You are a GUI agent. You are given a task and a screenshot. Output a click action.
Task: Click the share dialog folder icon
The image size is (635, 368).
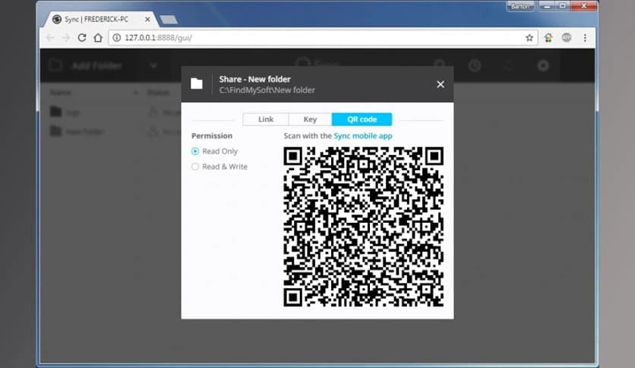pyautogui.click(x=197, y=84)
